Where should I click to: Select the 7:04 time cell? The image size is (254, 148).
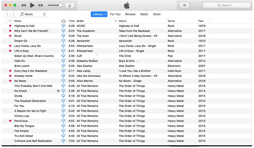pos(71,141)
